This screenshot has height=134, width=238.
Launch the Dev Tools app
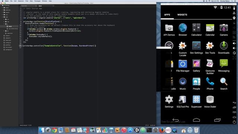click(x=210, y=48)
